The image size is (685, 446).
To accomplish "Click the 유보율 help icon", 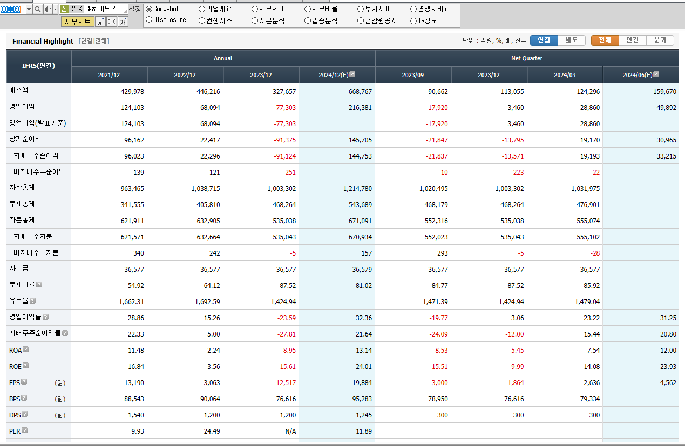I will (32, 301).
